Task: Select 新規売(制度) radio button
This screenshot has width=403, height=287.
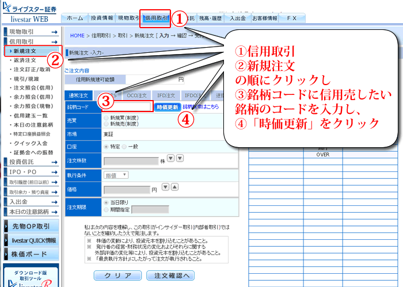Action: (x=105, y=123)
